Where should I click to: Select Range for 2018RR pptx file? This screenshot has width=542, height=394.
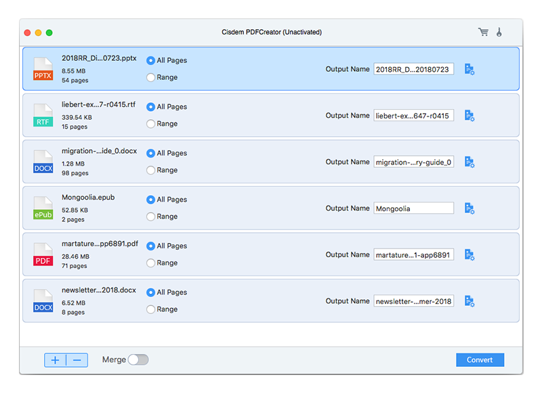point(150,77)
